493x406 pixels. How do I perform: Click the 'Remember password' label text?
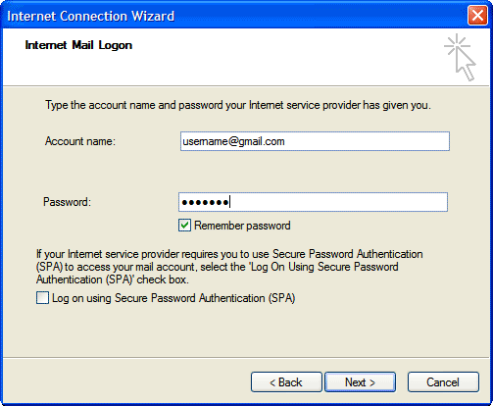242,226
